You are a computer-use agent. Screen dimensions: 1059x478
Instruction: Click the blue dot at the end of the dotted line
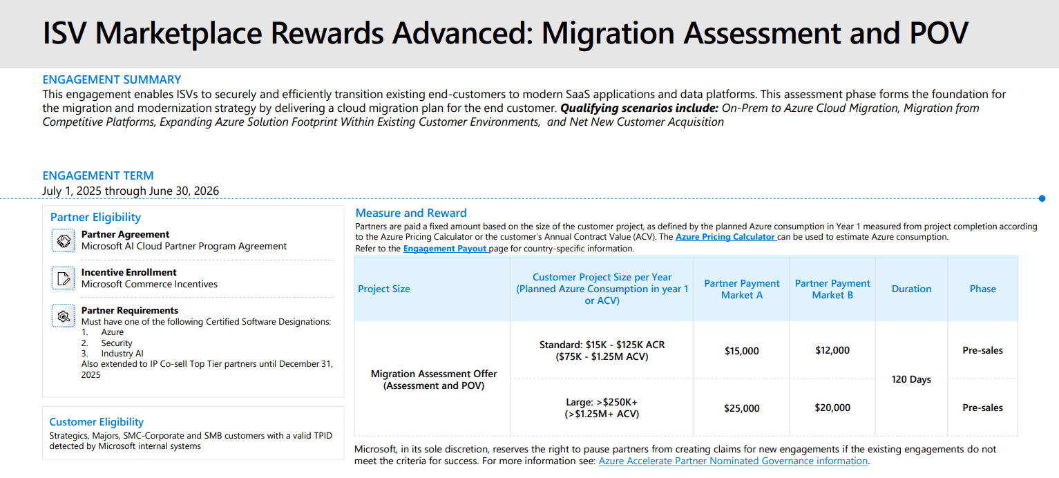1042,199
